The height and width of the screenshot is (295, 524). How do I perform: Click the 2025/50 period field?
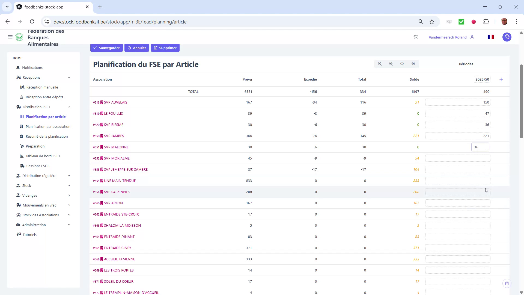click(x=482, y=79)
